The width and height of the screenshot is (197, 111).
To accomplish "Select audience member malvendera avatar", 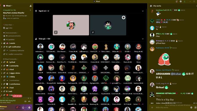I will pyautogui.click(x=40, y=47).
